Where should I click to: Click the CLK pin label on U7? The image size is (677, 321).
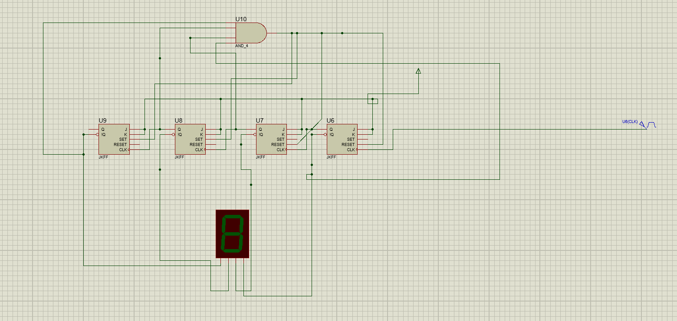[x=280, y=150]
